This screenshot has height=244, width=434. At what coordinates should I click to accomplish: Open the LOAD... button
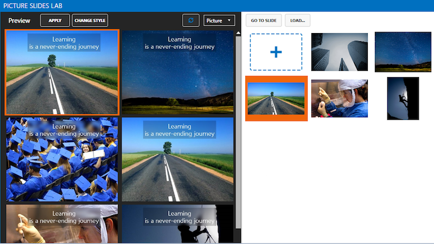click(297, 21)
